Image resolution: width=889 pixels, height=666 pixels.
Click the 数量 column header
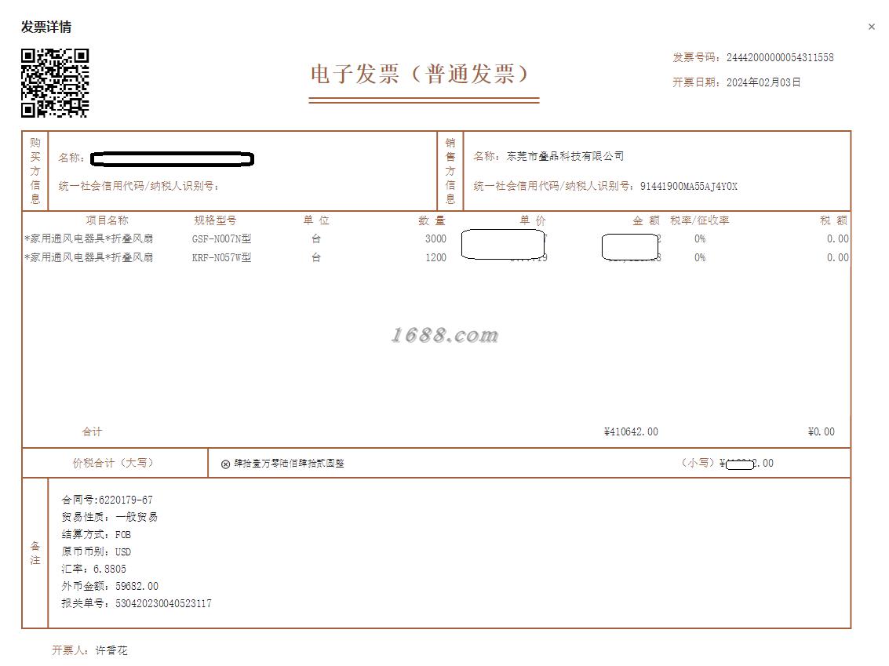[x=432, y=220]
